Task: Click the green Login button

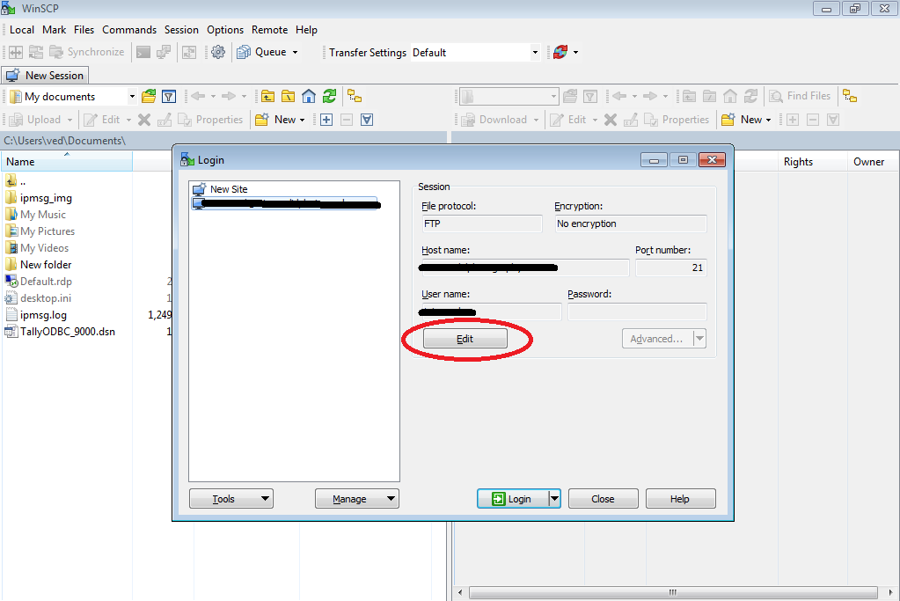Action: 513,499
